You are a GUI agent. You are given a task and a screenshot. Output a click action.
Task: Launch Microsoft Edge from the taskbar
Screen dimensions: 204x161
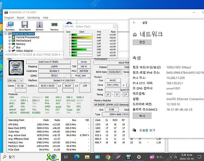tap(77, 157)
